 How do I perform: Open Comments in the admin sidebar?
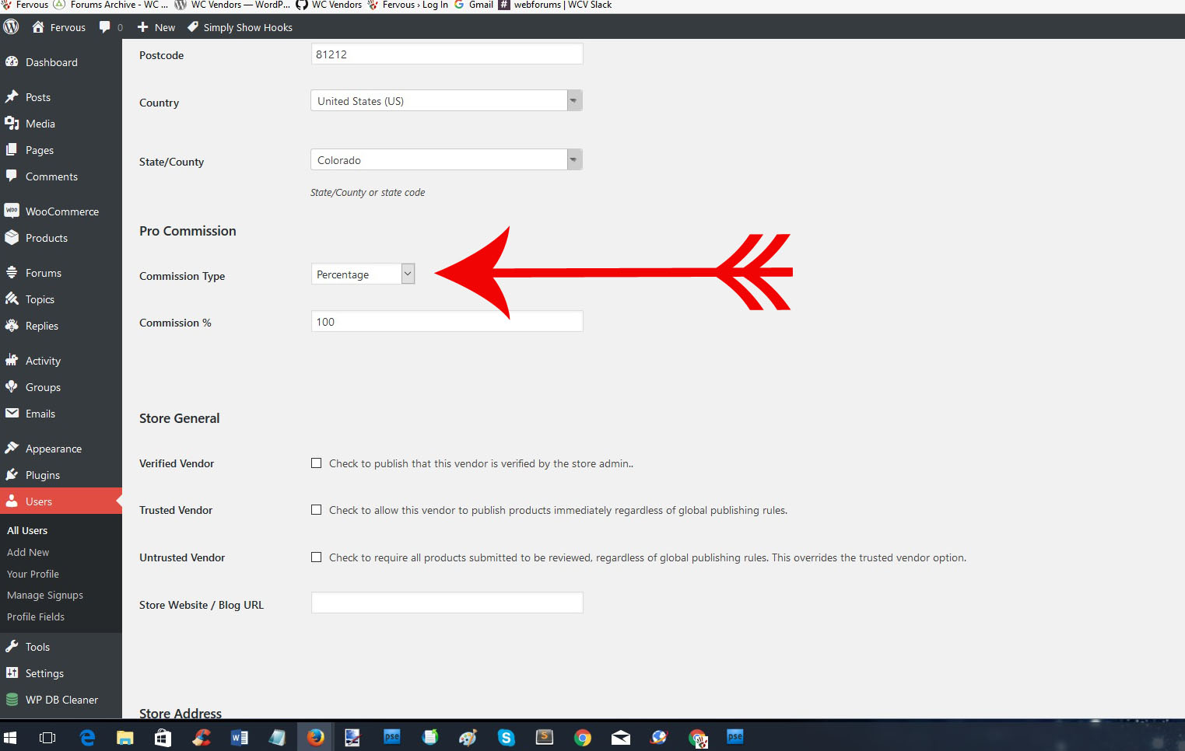tap(51, 176)
